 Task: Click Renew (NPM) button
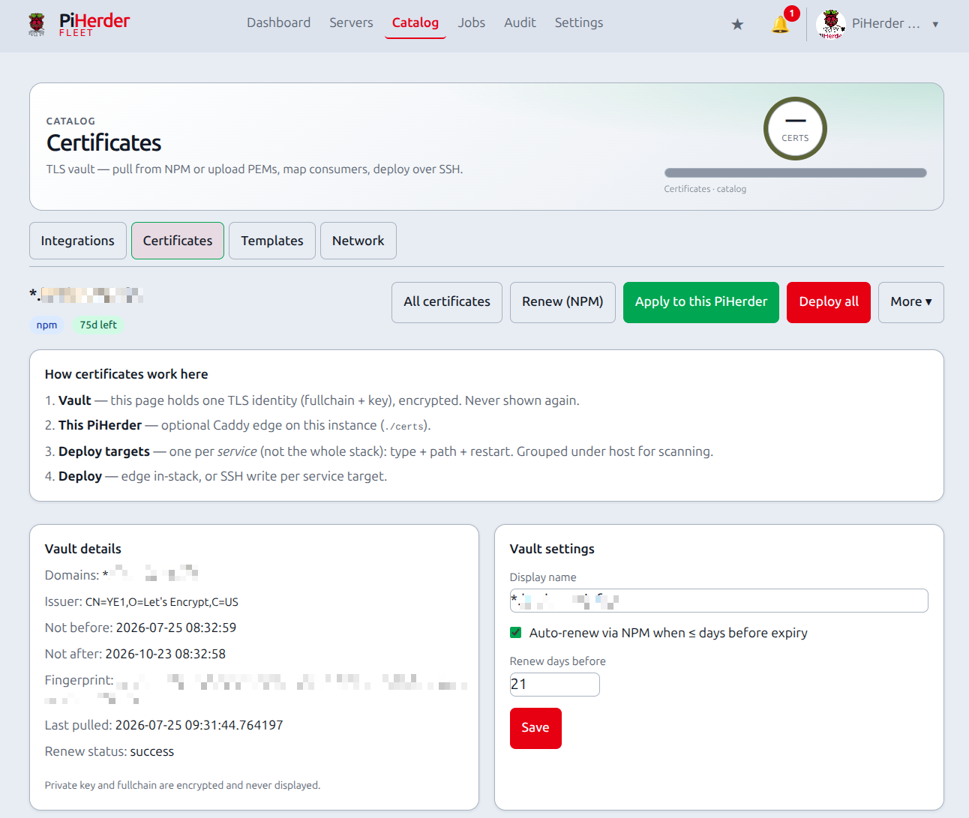562,302
